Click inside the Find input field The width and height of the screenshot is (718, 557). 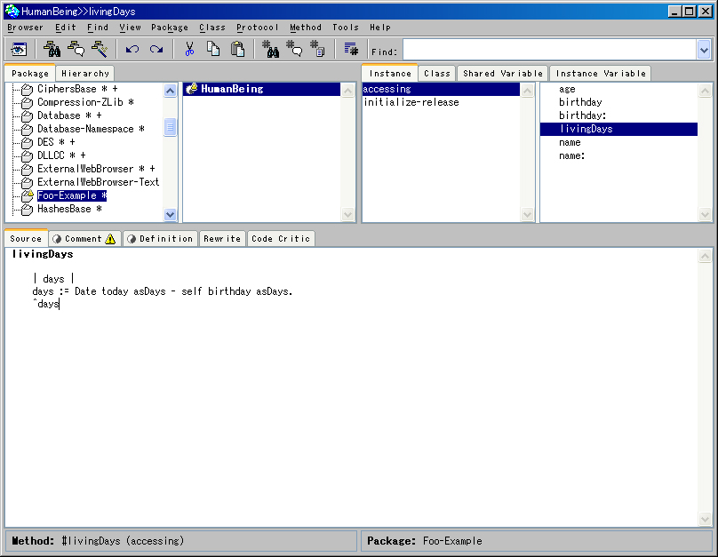coord(550,50)
